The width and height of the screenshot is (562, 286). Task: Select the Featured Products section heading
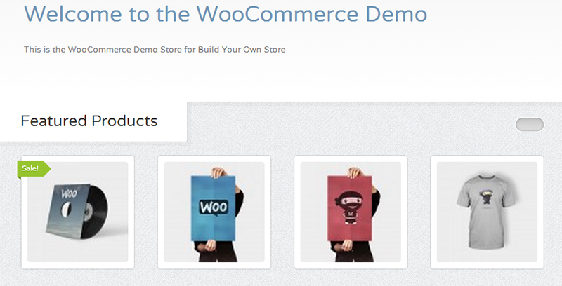pos(89,121)
